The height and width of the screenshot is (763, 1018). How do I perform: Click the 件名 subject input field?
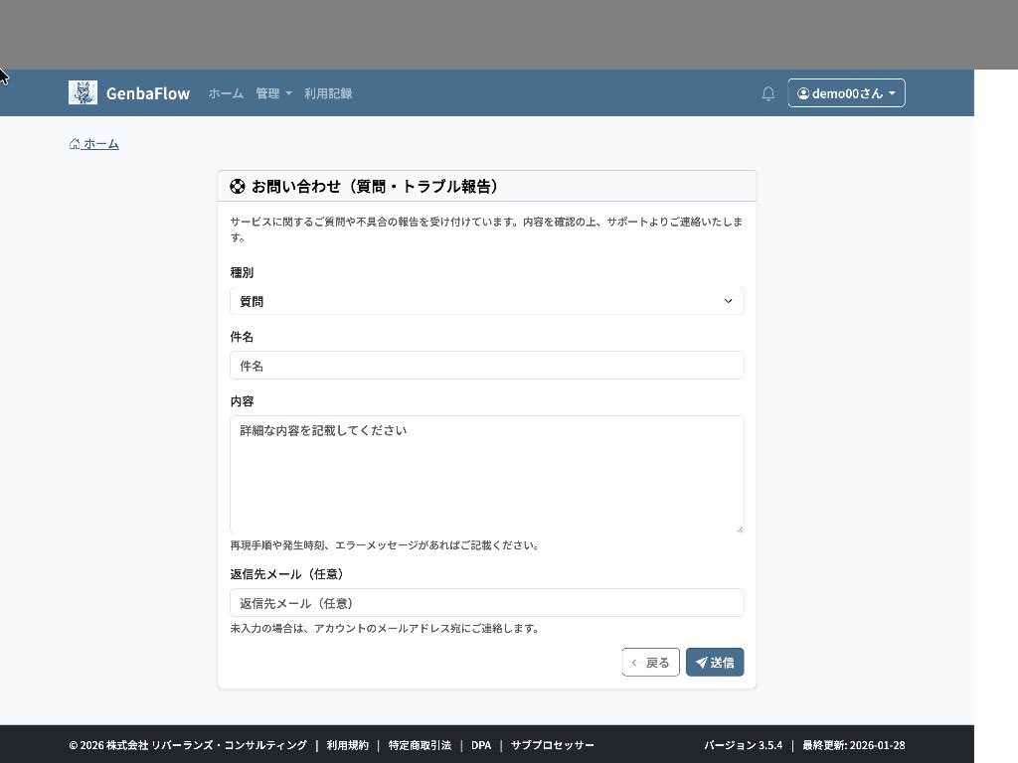(x=487, y=366)
